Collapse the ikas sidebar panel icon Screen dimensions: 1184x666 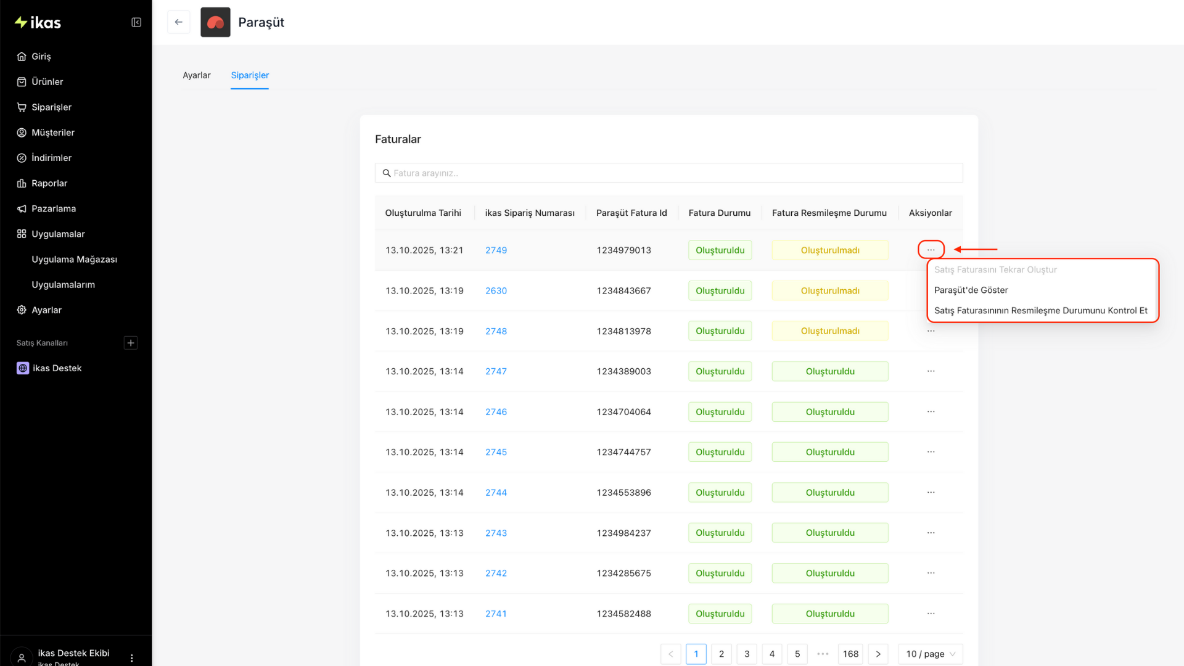tap(136, 23)
